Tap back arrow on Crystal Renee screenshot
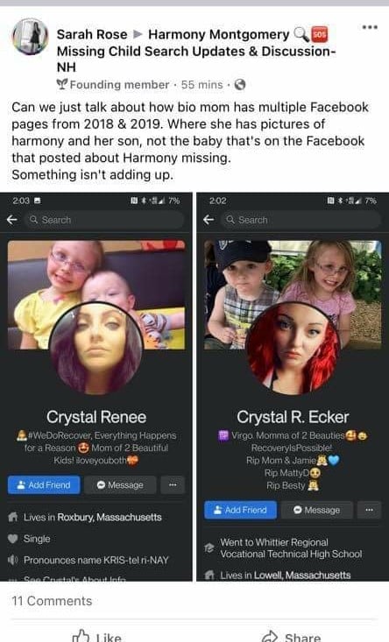The width and height of the screenshot is (389, 642). point(12,220)
